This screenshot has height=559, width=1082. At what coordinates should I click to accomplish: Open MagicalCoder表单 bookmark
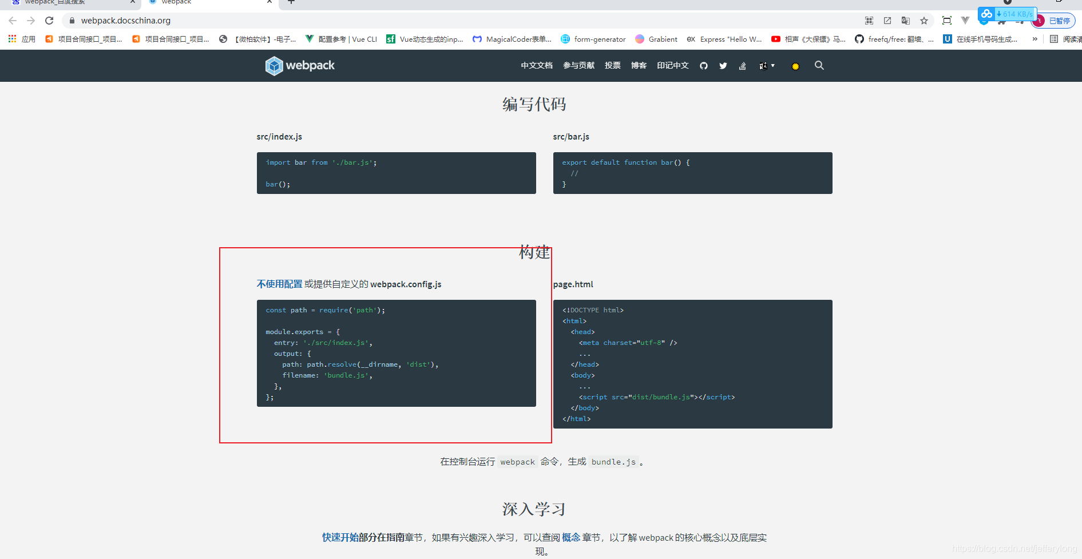click(x=512, y=39)
